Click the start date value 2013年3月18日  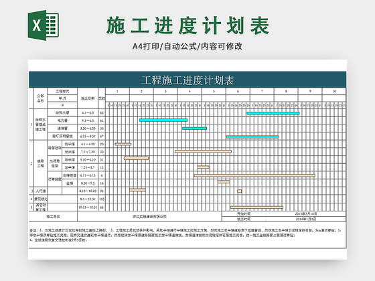(x=306, y=214)
